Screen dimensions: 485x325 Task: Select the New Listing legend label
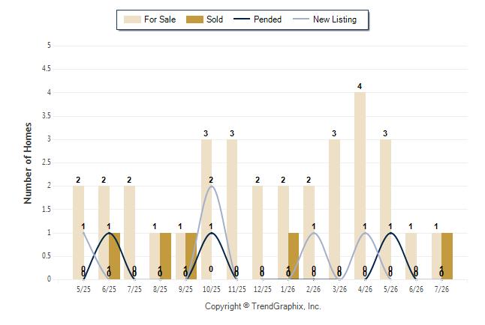tap(335, 19)
